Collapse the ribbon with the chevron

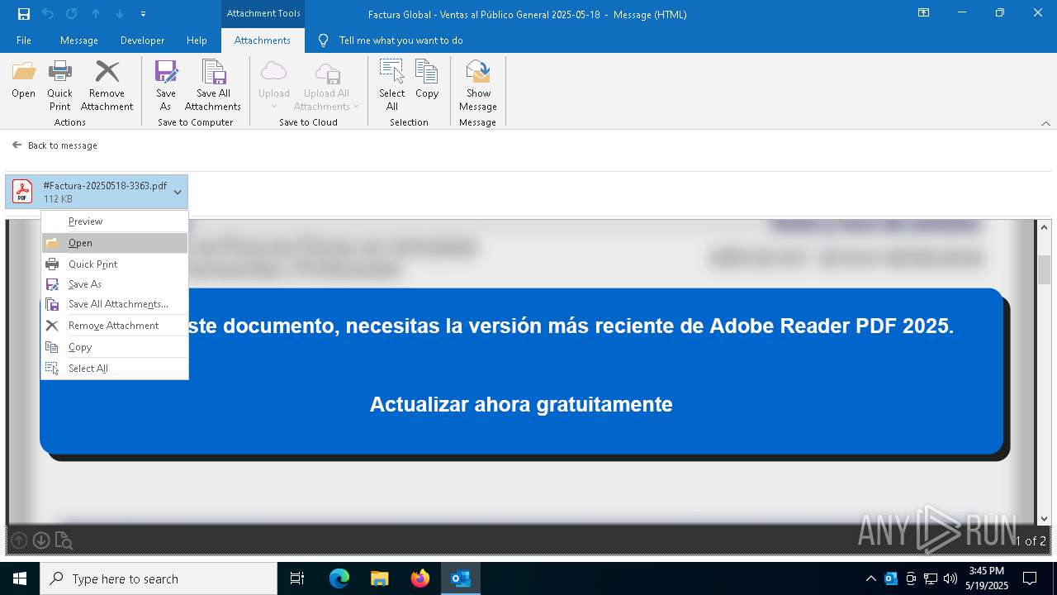[1045, 123]
